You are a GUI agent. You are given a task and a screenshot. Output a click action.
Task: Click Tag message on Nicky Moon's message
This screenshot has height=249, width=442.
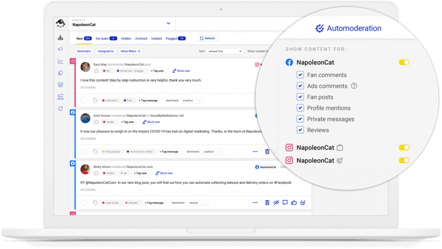[154, 203]
